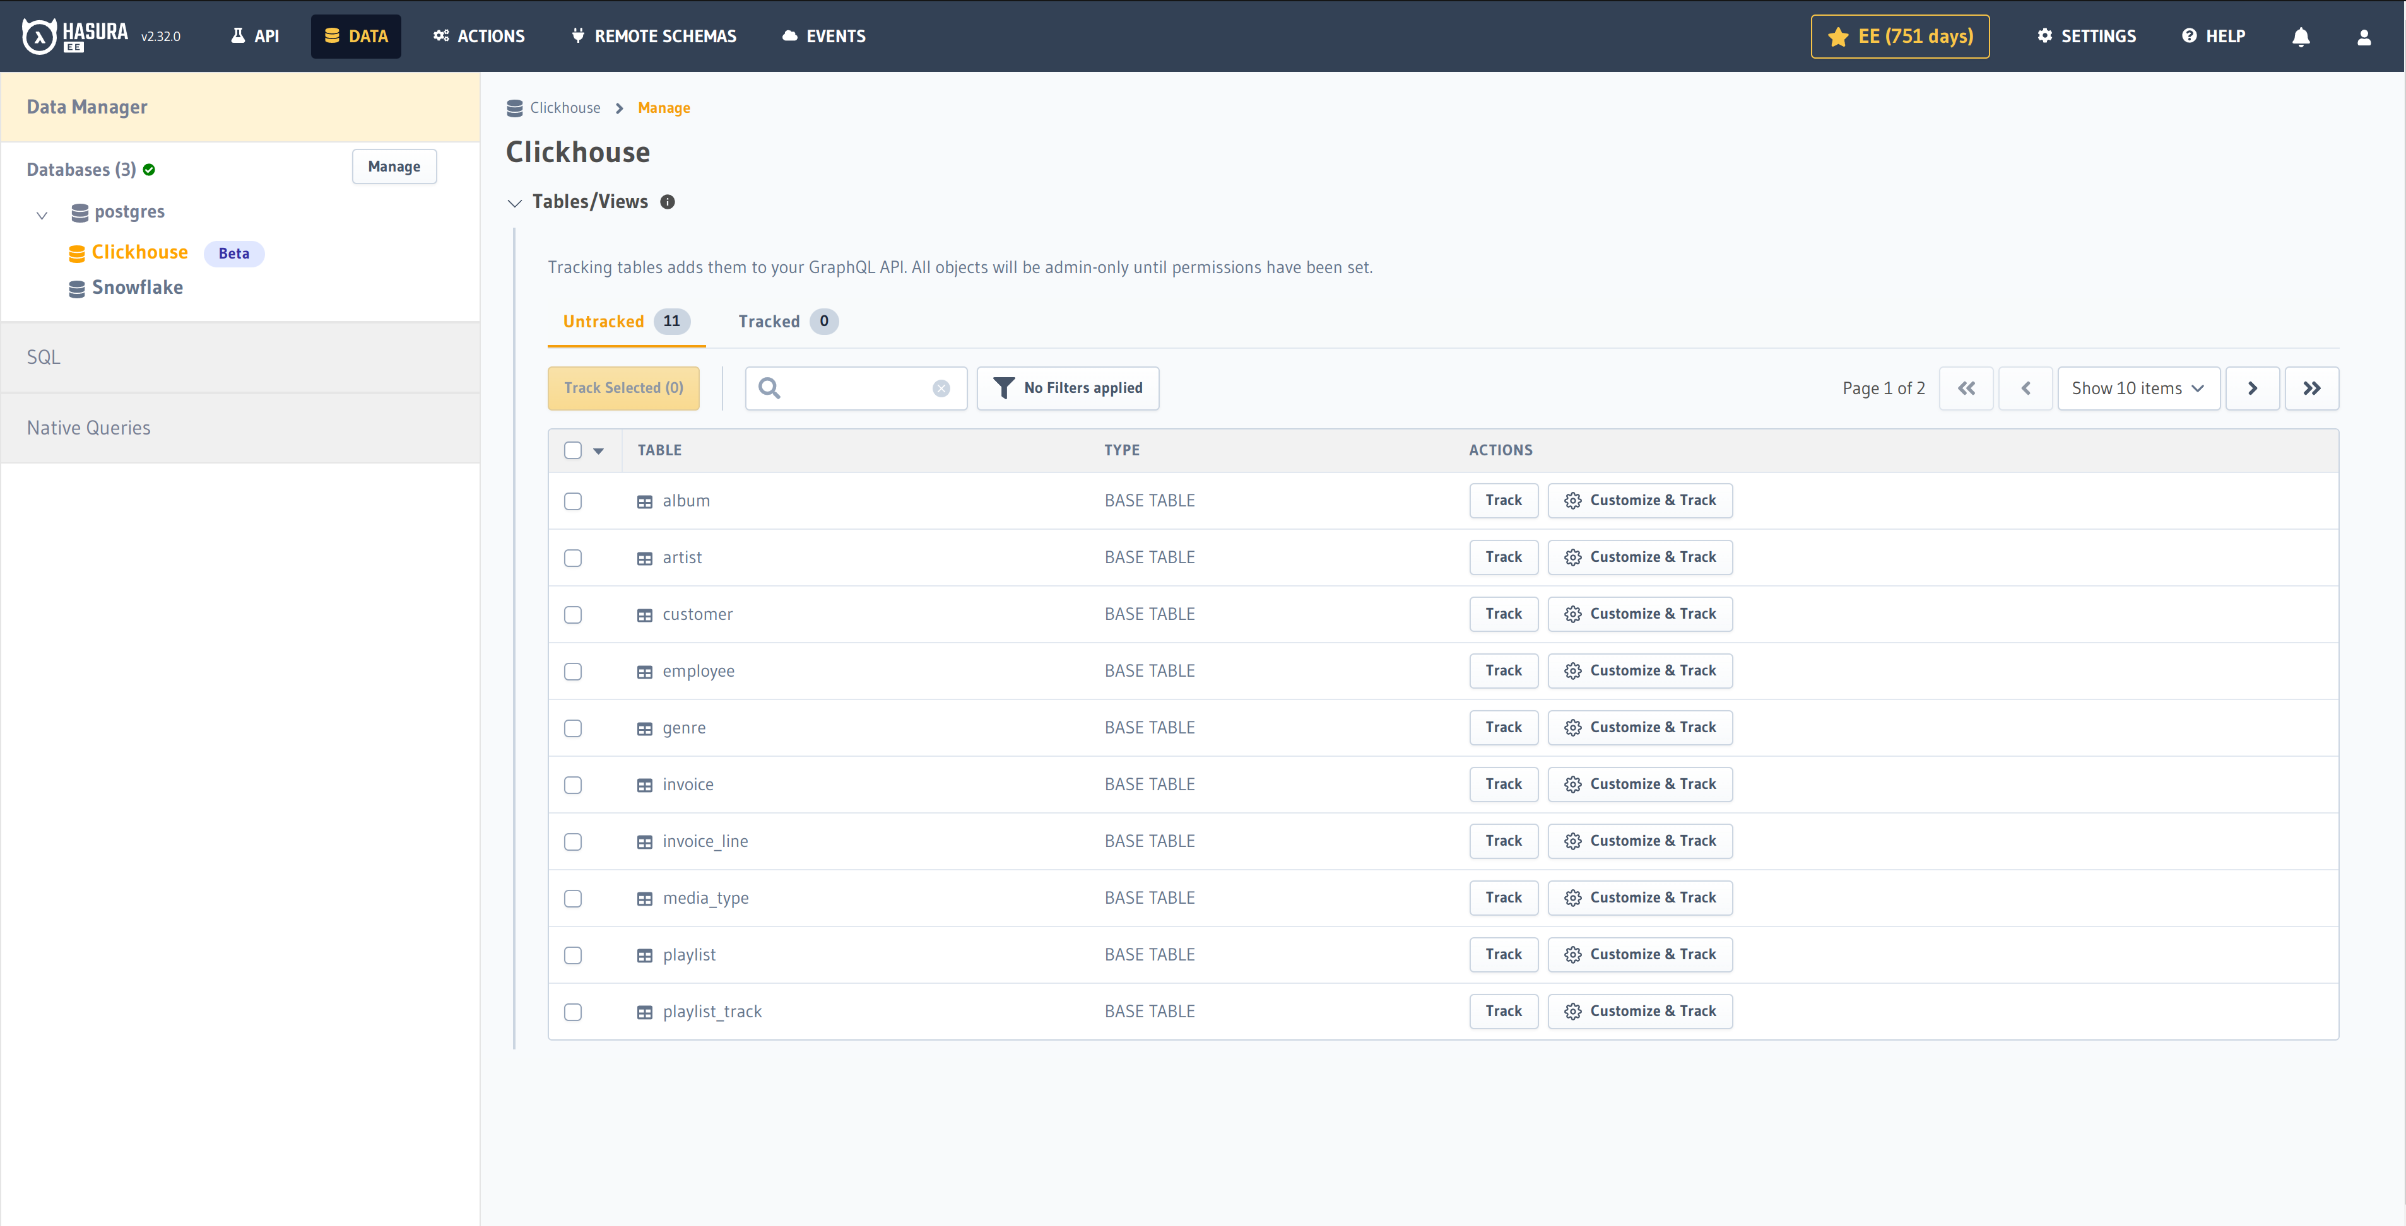
Task: Click the table icon next to media_type
Action: pyautogui.click(x=644, y=899)
